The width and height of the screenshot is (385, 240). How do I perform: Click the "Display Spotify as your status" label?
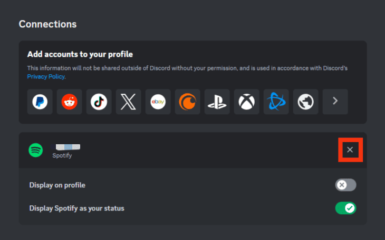[x=77, y=208]
